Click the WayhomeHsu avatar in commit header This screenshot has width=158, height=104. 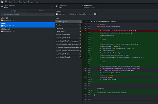point(57,14)
